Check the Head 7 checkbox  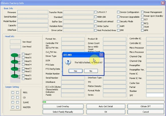coord(23,54)
